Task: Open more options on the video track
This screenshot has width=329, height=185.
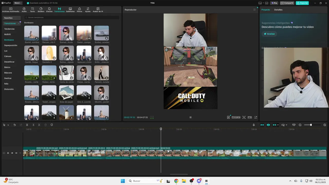Action: point(20,153)
